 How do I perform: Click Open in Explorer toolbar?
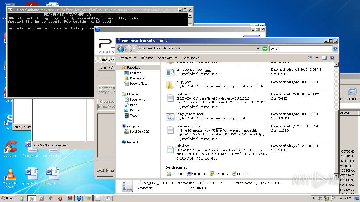coord(147,58)
